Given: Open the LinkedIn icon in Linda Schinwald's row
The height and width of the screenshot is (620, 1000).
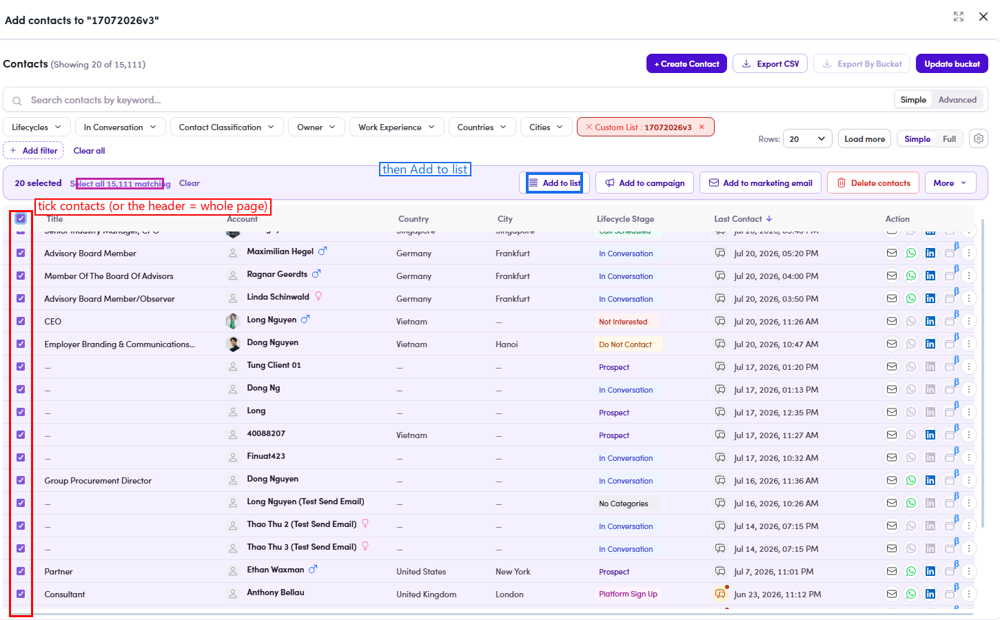Looking at the screenshot, I should (930, 298).
